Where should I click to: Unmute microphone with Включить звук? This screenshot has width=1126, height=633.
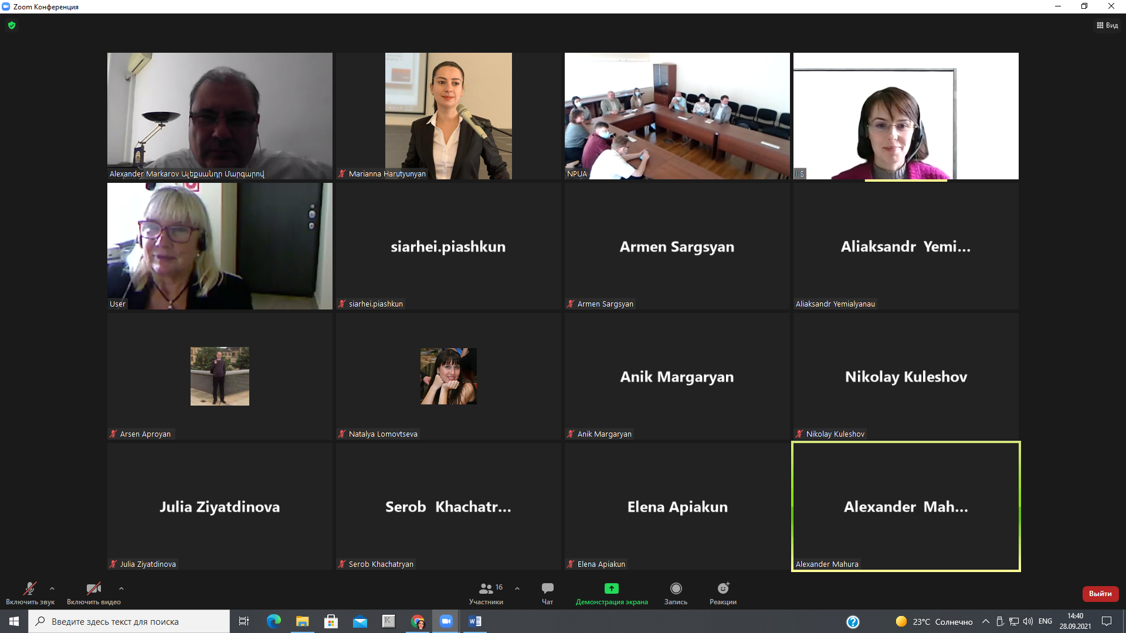coord(29,592)
